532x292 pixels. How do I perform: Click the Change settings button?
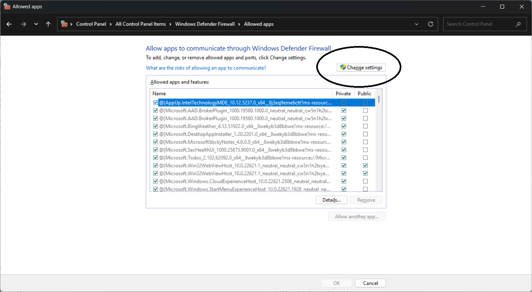coord(361,68)
